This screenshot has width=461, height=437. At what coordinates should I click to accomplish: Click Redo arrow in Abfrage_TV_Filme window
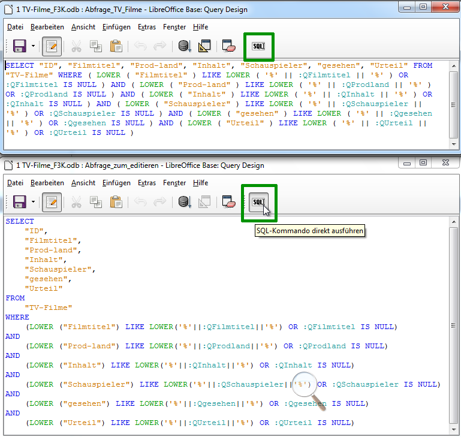point(160,46)
